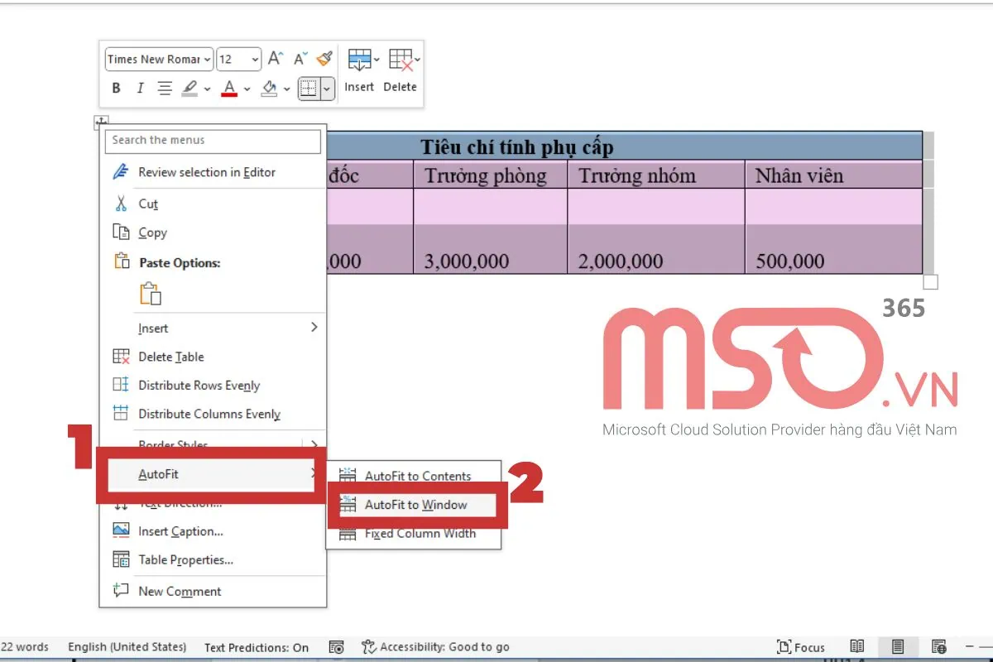Click the Increase Font Size icon

(x=274, y=59)
